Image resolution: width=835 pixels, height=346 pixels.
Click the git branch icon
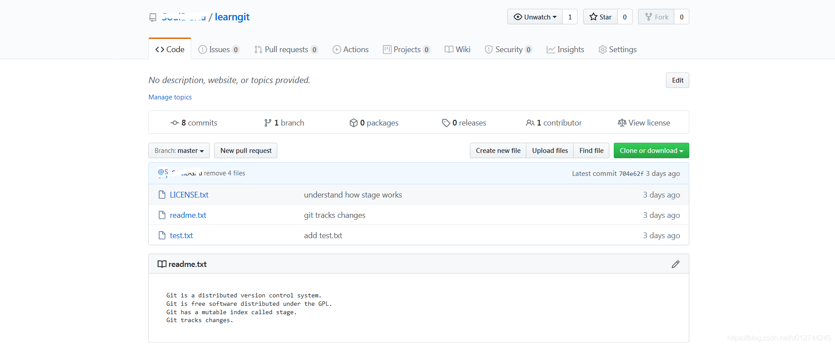point(268,123)
